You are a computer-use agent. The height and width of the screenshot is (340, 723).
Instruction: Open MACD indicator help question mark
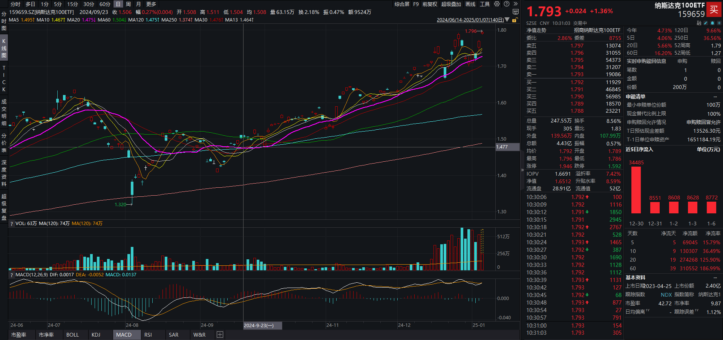click(x=12, y=275)
